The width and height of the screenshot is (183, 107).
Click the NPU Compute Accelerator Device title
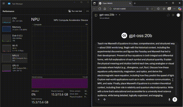[x=71, y=20]
